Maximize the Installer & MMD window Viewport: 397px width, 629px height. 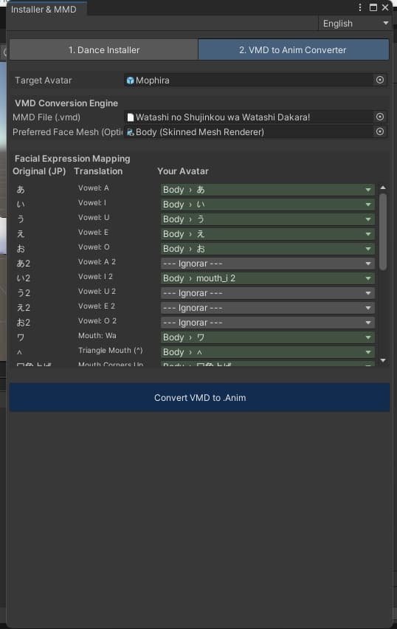373,7
